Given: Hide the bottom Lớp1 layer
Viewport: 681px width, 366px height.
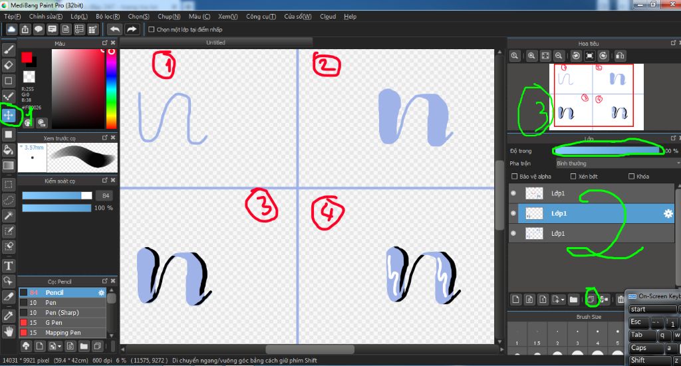Looking at the screenshot, I should click(x=513, y=233).
